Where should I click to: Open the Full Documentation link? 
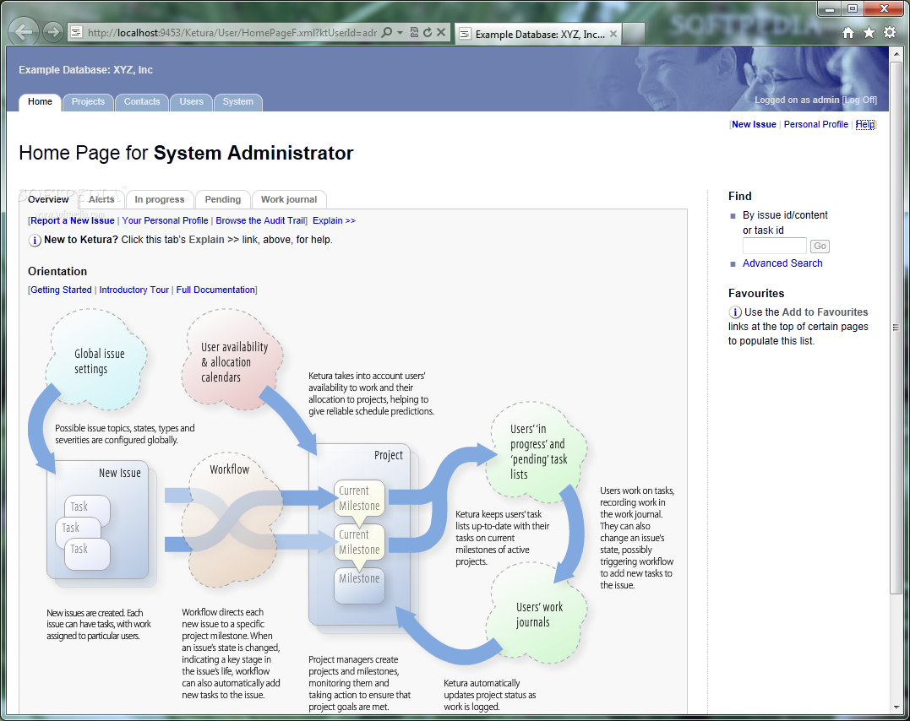[216, 290]
